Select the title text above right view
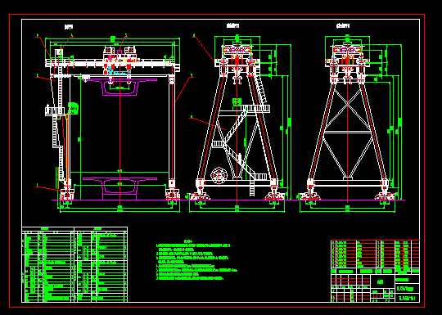The width and height of the screenshot is (442, 315). tap(343, 26)
